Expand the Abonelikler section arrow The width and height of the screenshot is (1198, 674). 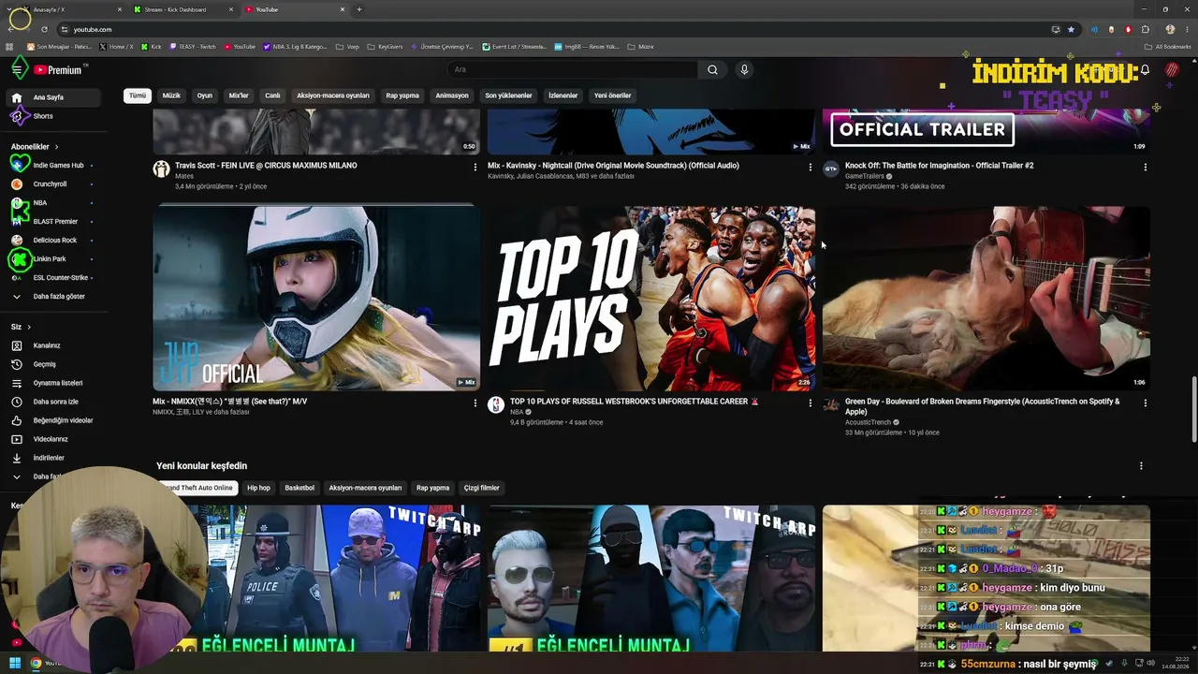(56, 147)
